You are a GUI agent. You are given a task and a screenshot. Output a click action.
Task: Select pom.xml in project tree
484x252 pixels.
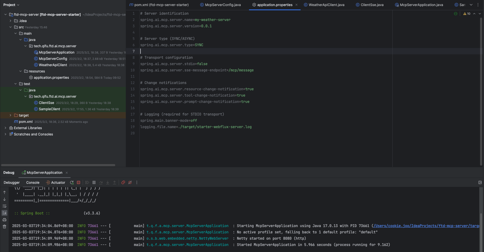point(25,122)
